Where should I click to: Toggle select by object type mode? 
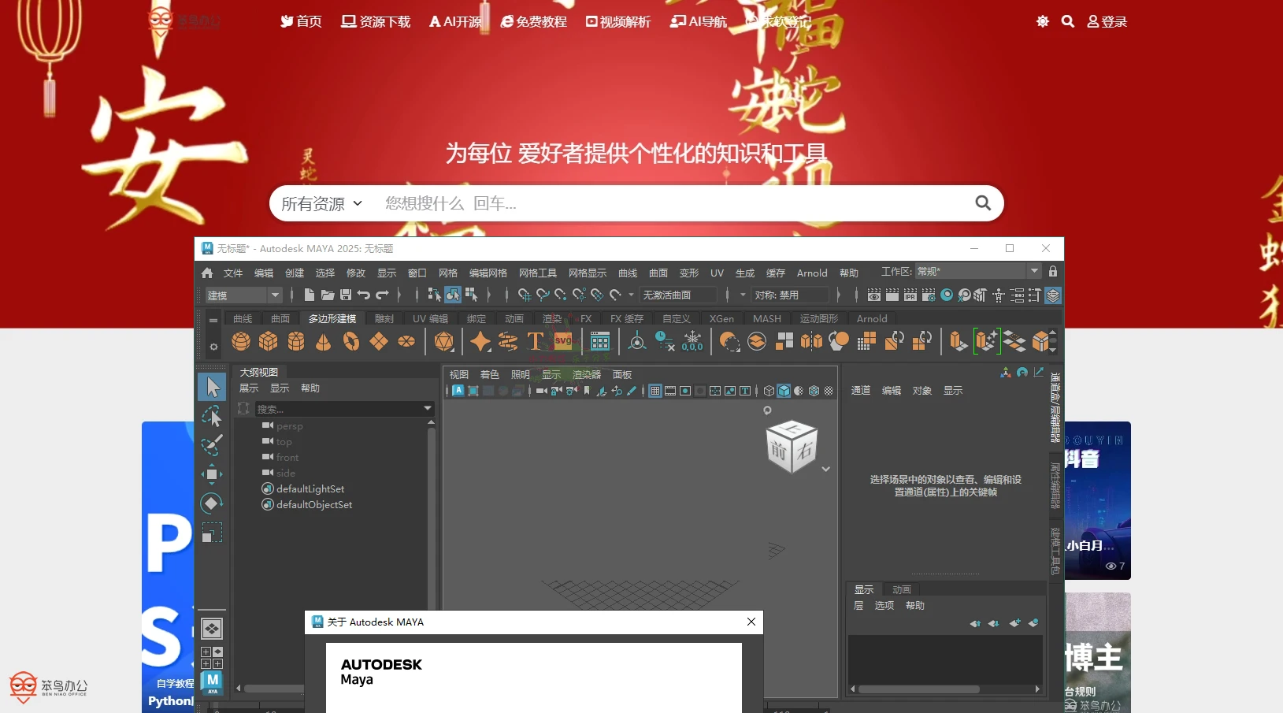click(x=453, y=295)
